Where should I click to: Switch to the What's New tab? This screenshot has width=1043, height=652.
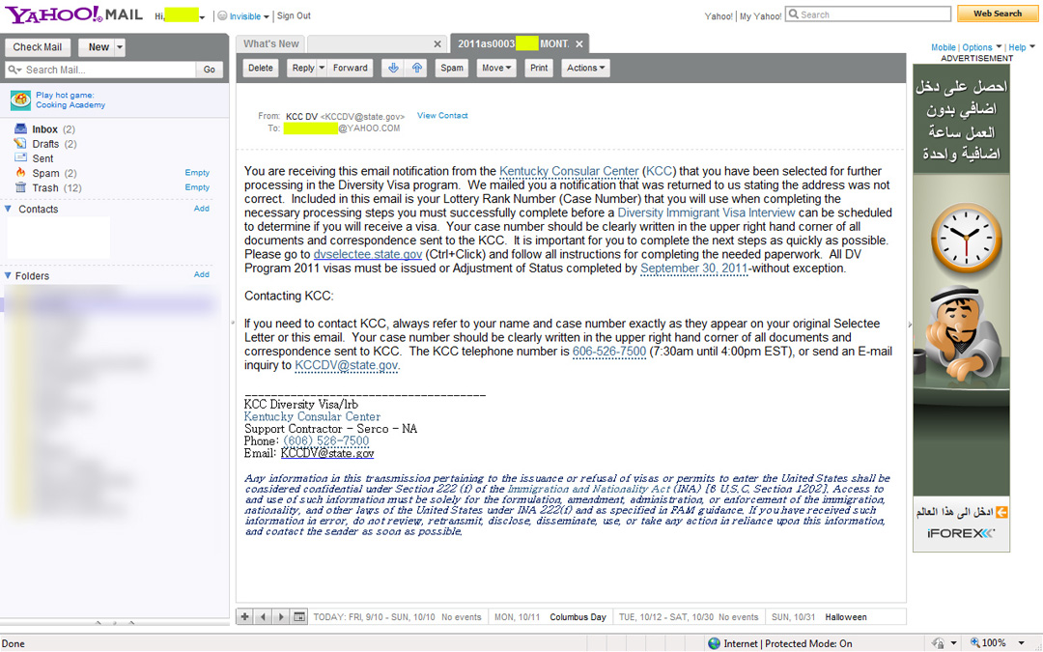(x=270, y=43)
